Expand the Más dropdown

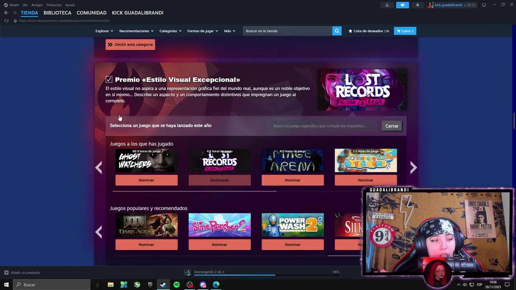tap(229, 31)
